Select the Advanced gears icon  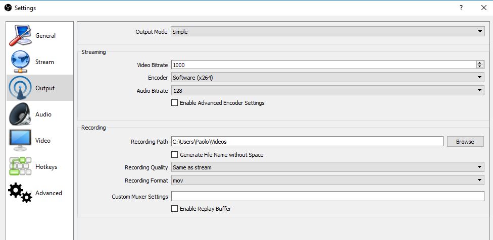[20, 193]
